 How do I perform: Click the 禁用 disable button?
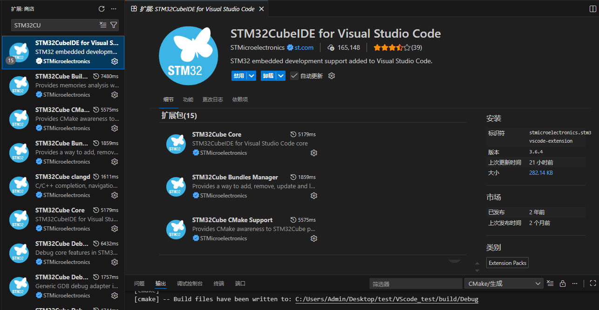(239, 76)
